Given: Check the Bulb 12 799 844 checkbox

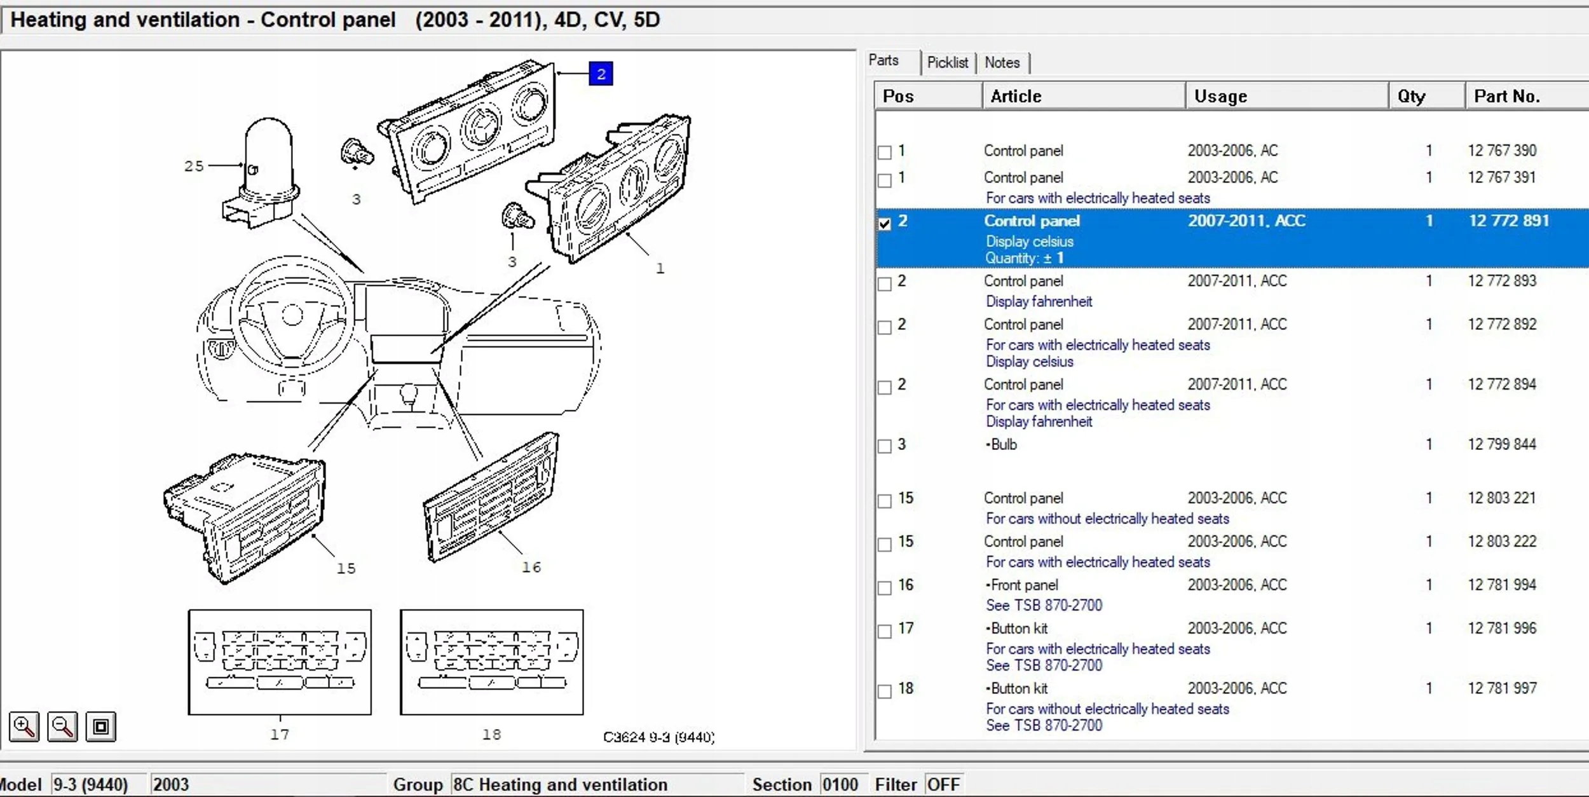Looking at the screenshot, I should click(x=885, y=447).
